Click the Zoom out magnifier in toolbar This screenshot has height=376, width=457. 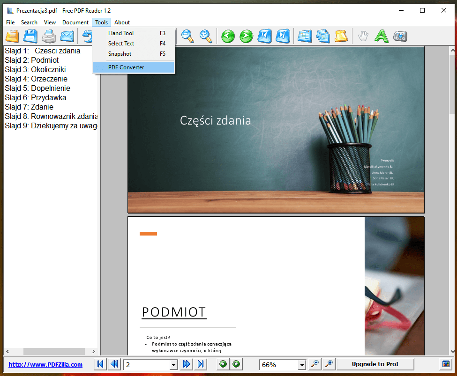(x=187, y=37)
